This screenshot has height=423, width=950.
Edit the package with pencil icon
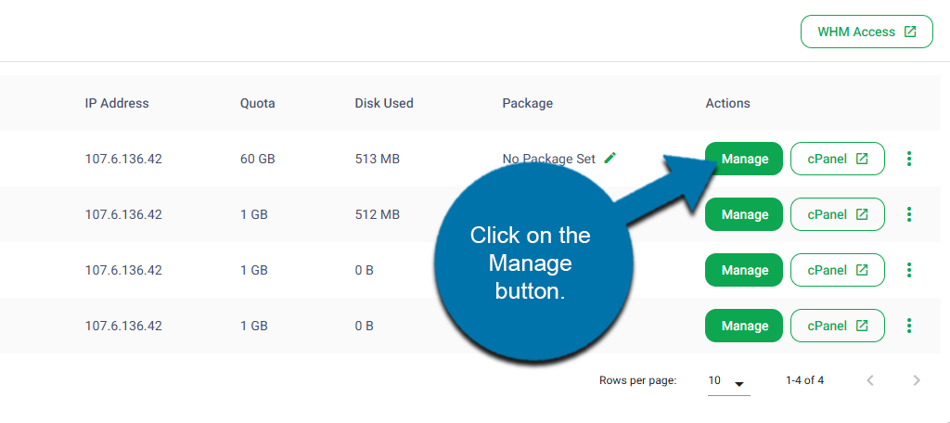(610, 158)
